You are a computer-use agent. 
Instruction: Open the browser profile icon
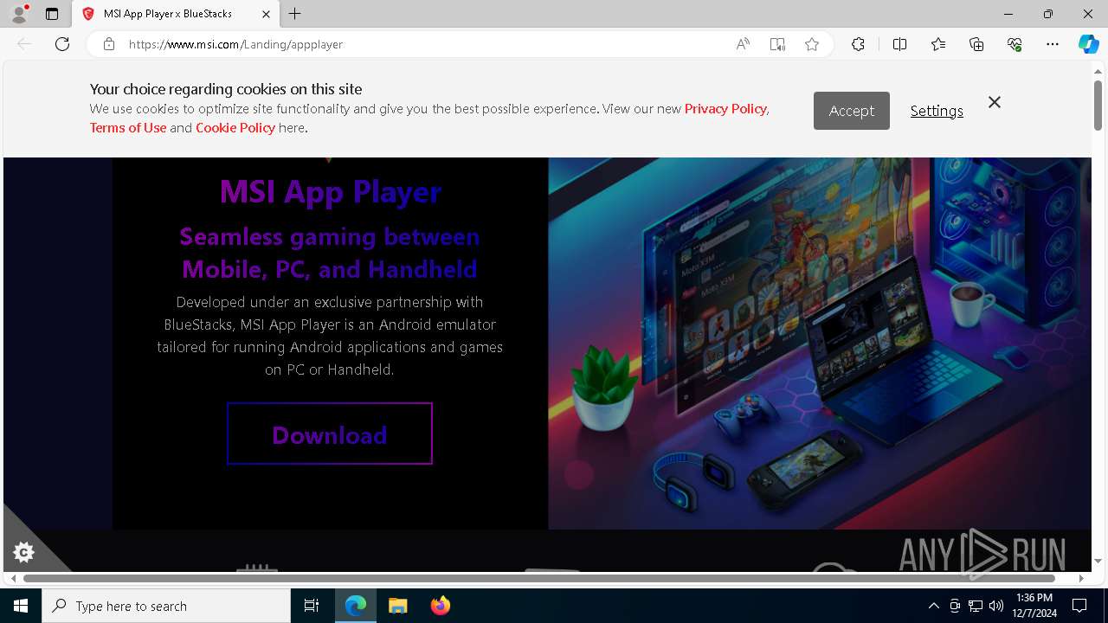point(19,14)
